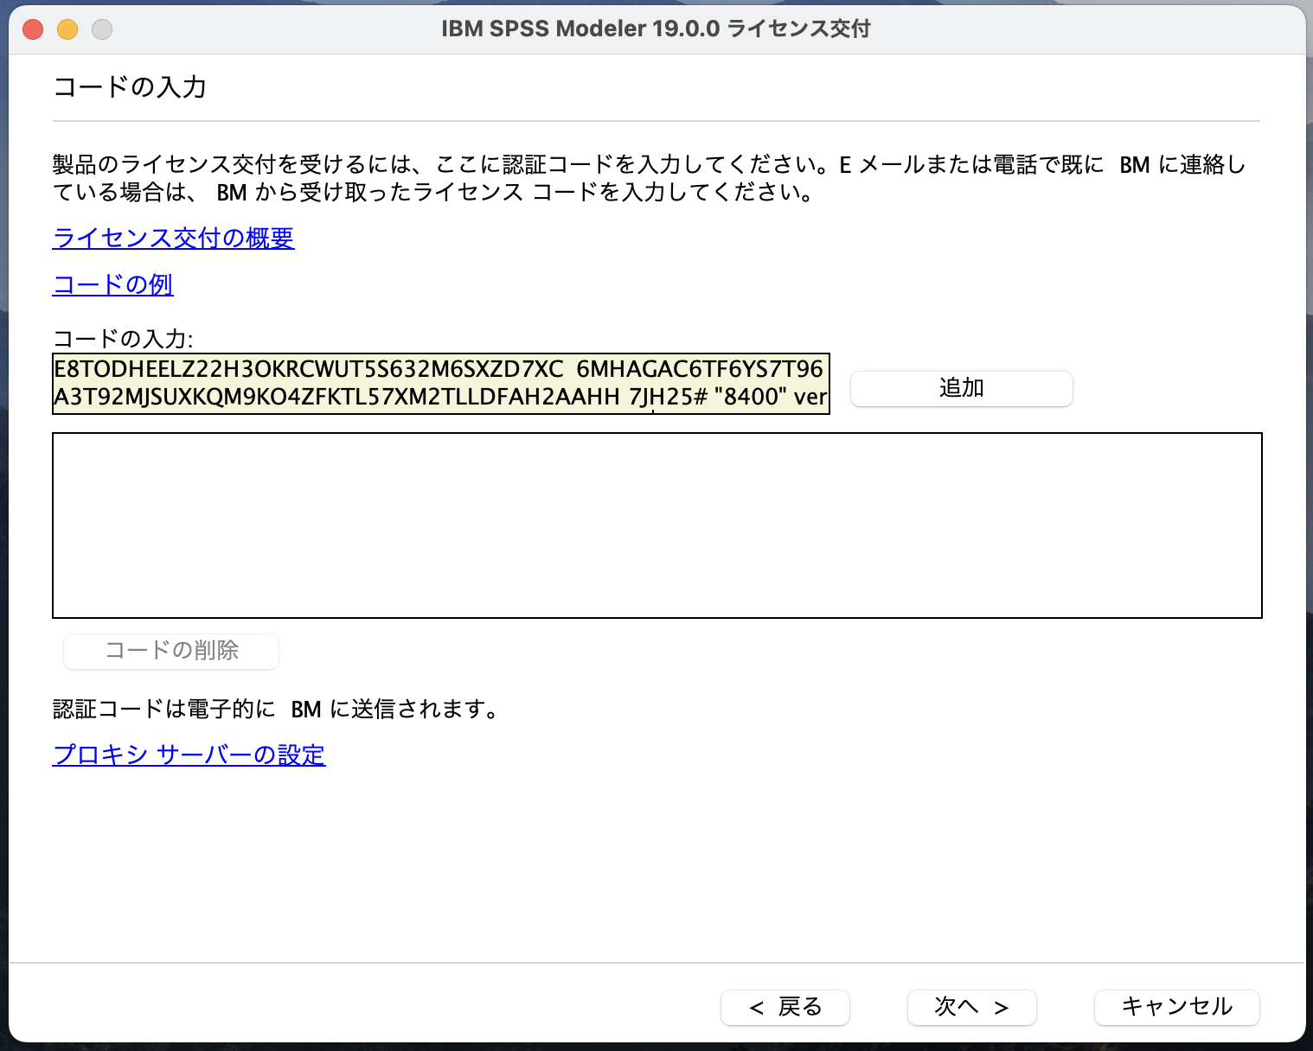Close the window with the red button
This screenshot has height=1051, width=1313.
pyautogui.click(x=33, y=29)
